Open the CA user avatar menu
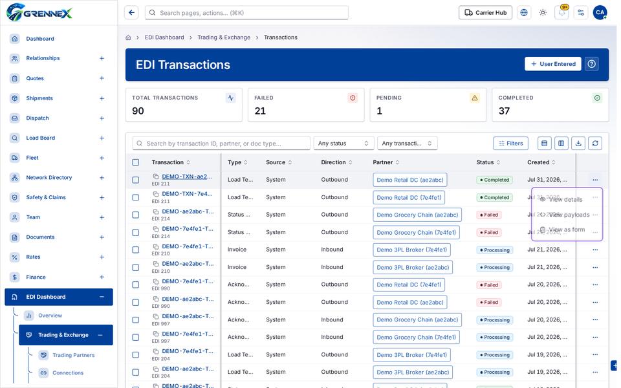This screenshot has width=621, height=388. 600,13
